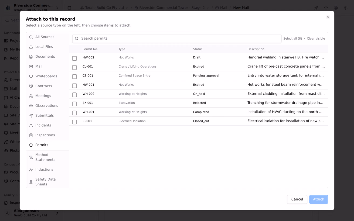Screen dimensions: 354x221
Task: Click the Permit No. column header
Action: click(90, 49)
